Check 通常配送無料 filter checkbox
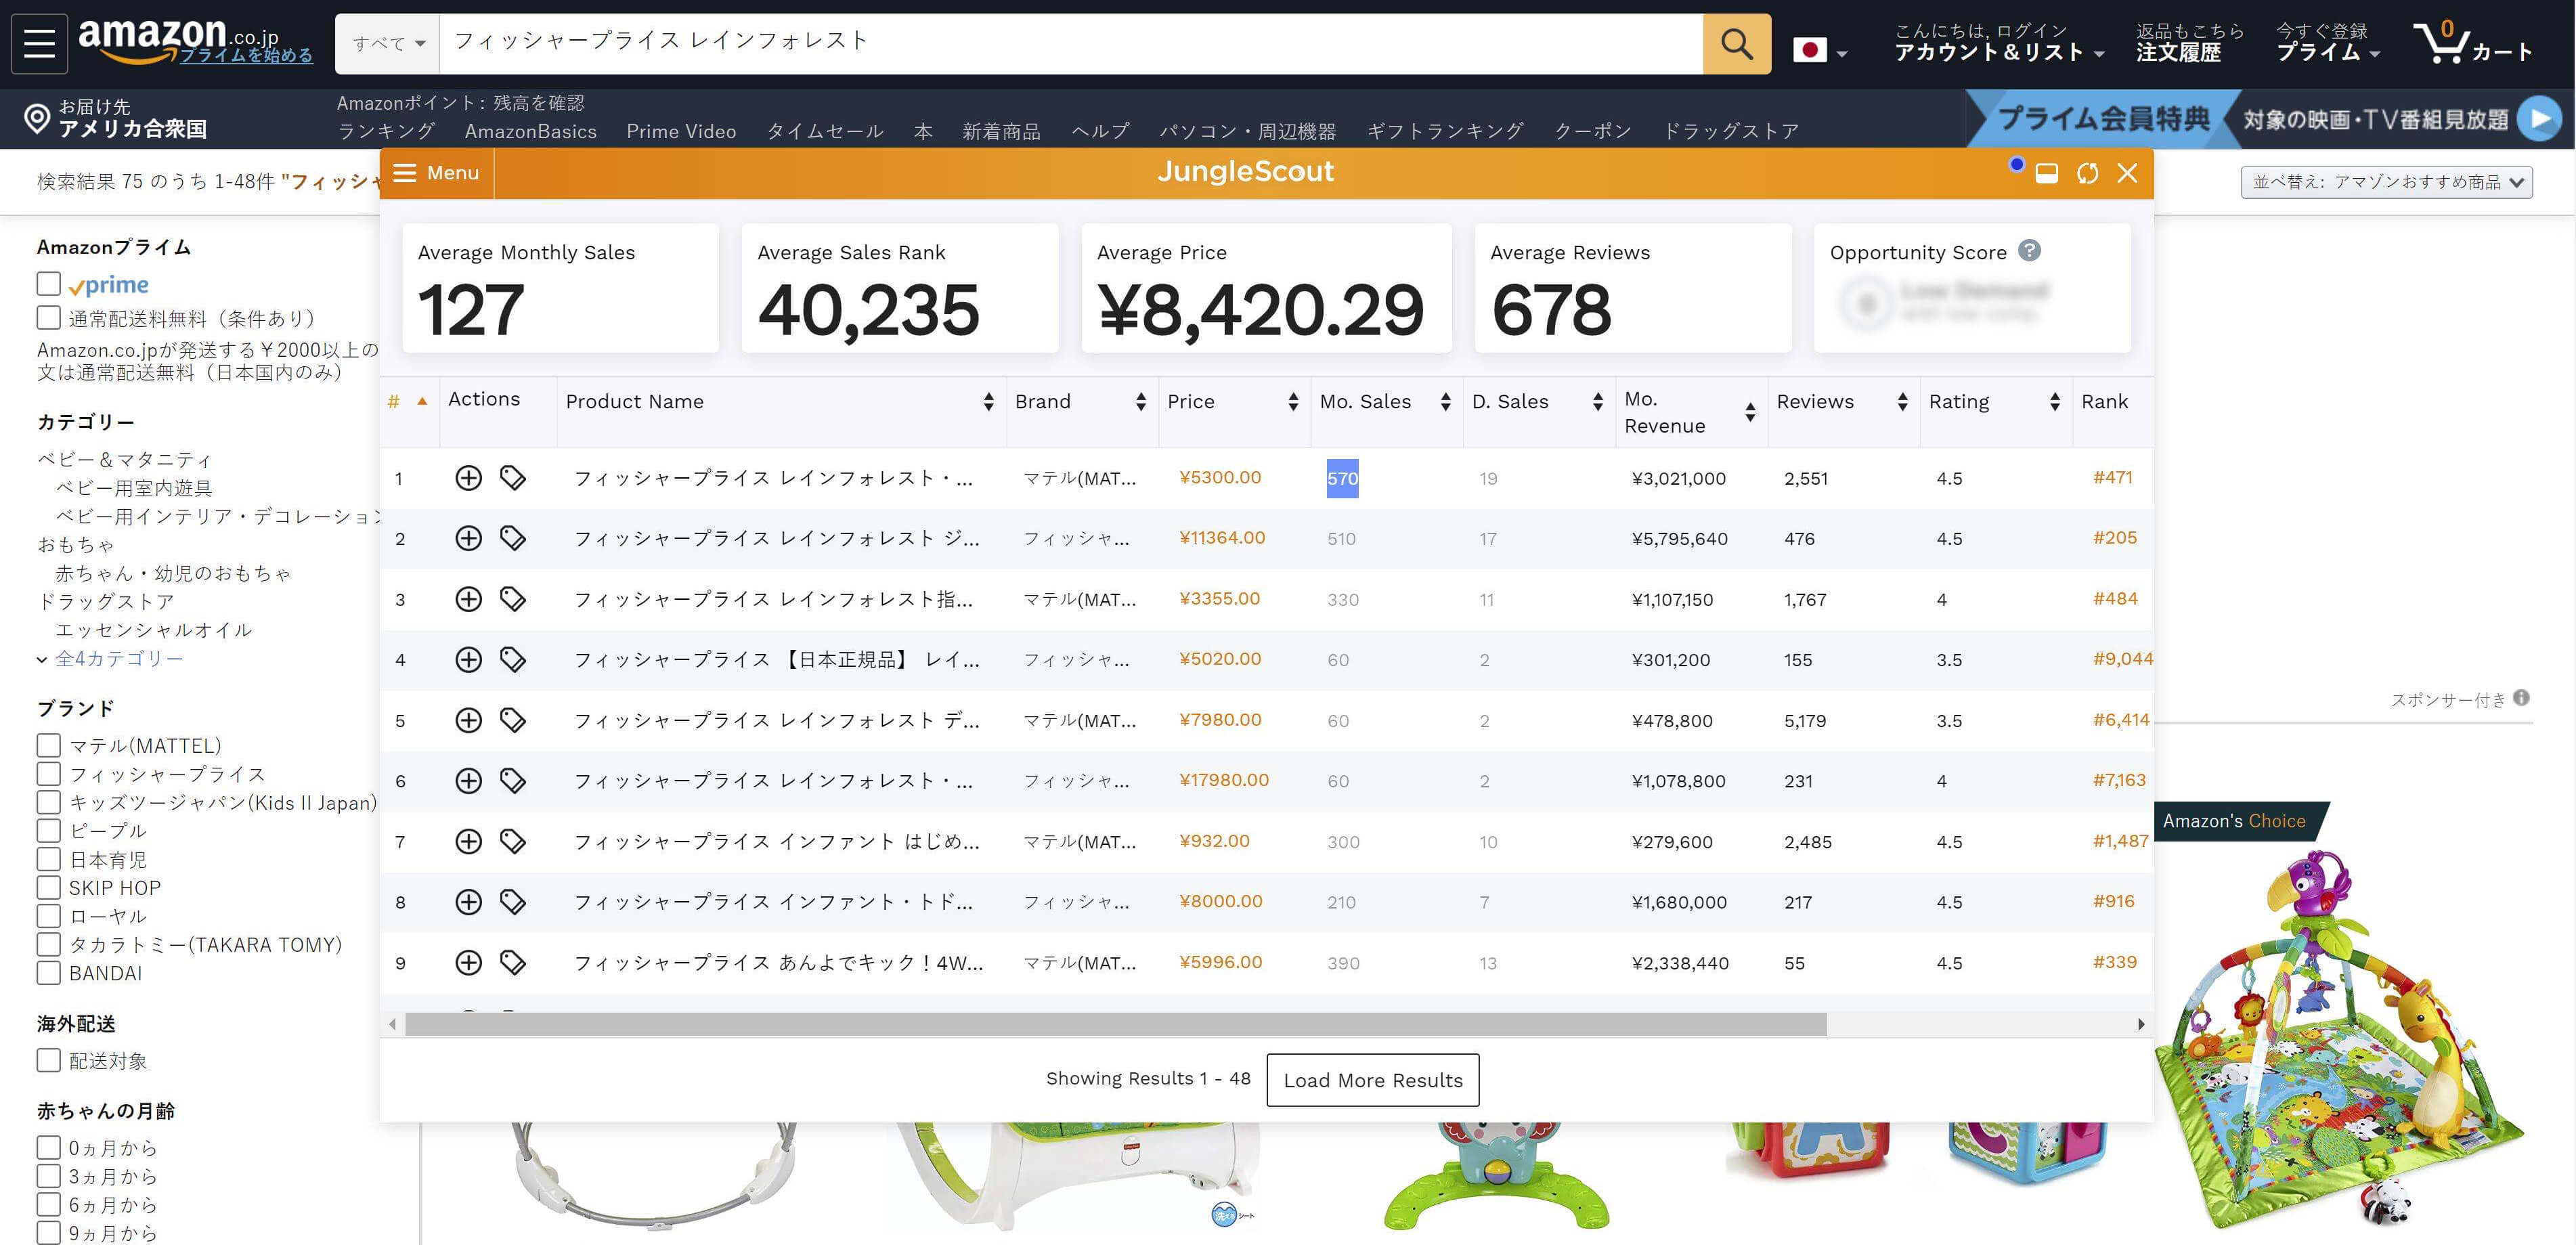Image resolution: width=2576 pixels, height=1245 pixels. (x=48, y=318)
